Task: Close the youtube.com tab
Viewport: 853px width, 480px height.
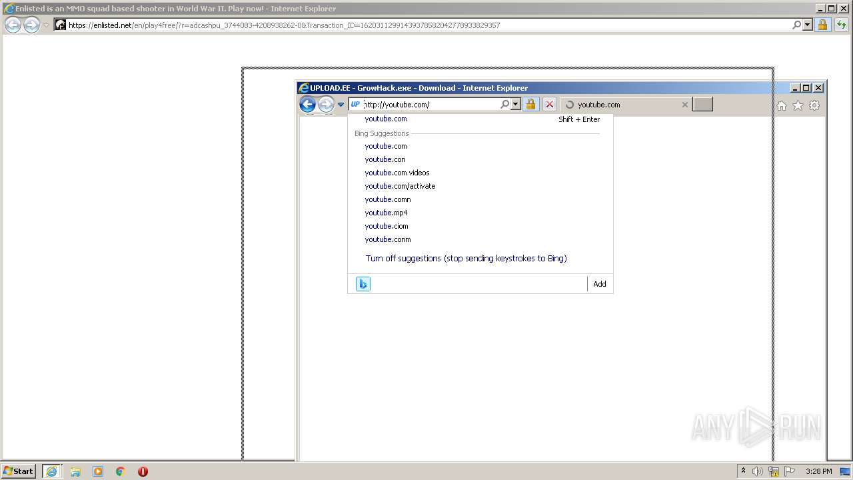Action: tap(684, 105)
